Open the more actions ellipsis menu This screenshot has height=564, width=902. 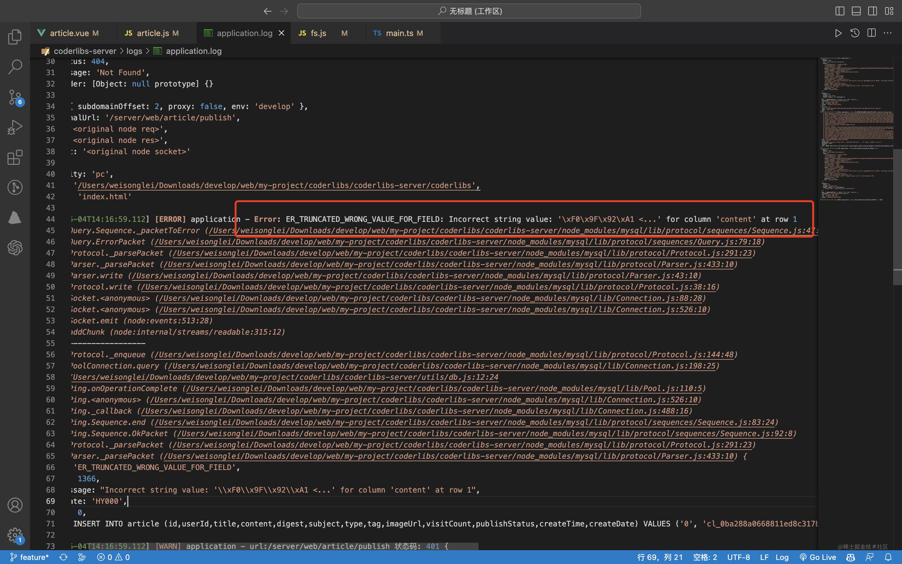[x=888, y=33]
